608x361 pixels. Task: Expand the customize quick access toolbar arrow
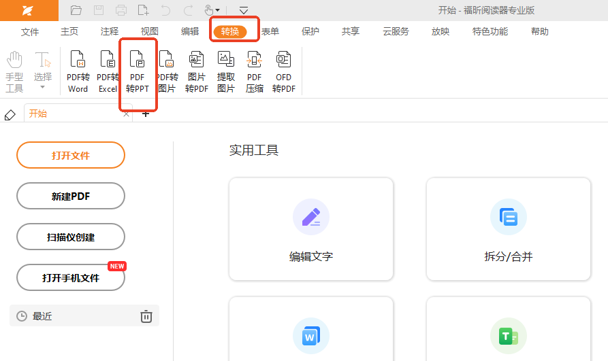click(244, 10)
